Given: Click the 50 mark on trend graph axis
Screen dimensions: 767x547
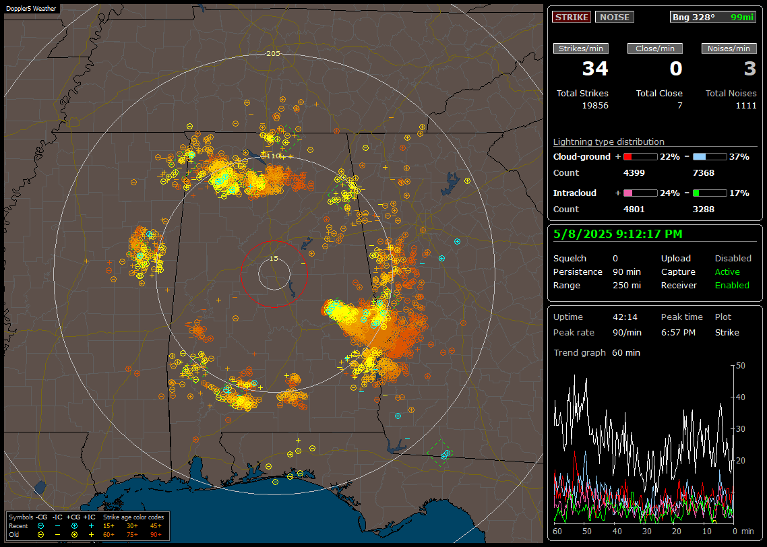Looking at the screenshot, I should (741, 366).
